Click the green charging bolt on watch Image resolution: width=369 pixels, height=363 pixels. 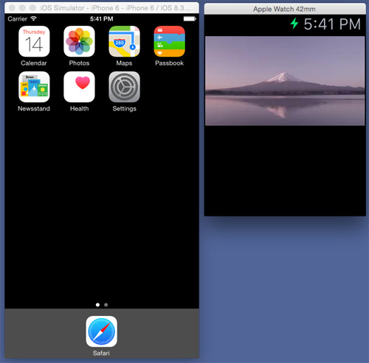(x=294, y=24)
